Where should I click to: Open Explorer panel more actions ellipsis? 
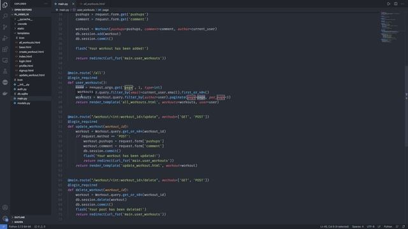[x=46, y=4]
